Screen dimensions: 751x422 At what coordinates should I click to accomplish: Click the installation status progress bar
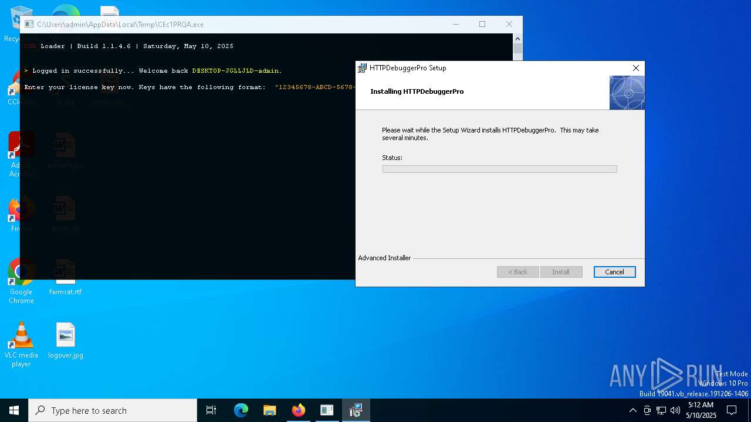(499, 169)
